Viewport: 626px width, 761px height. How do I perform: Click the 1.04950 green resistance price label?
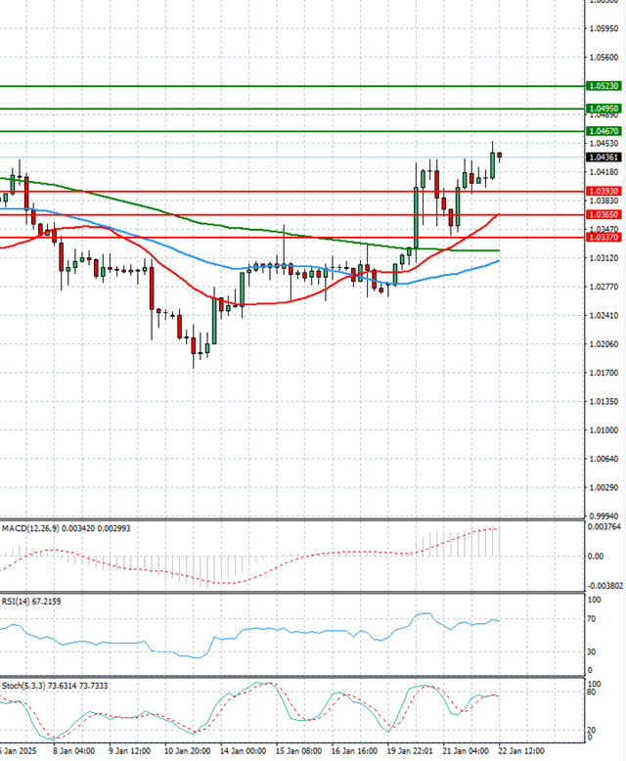tap(604, 109)
